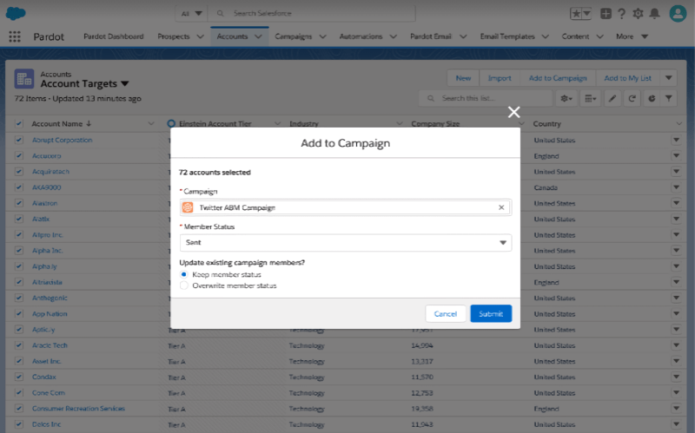The image size is (695, 433).
Task: Open the Help question mark icon
Action: pos(621,14)
